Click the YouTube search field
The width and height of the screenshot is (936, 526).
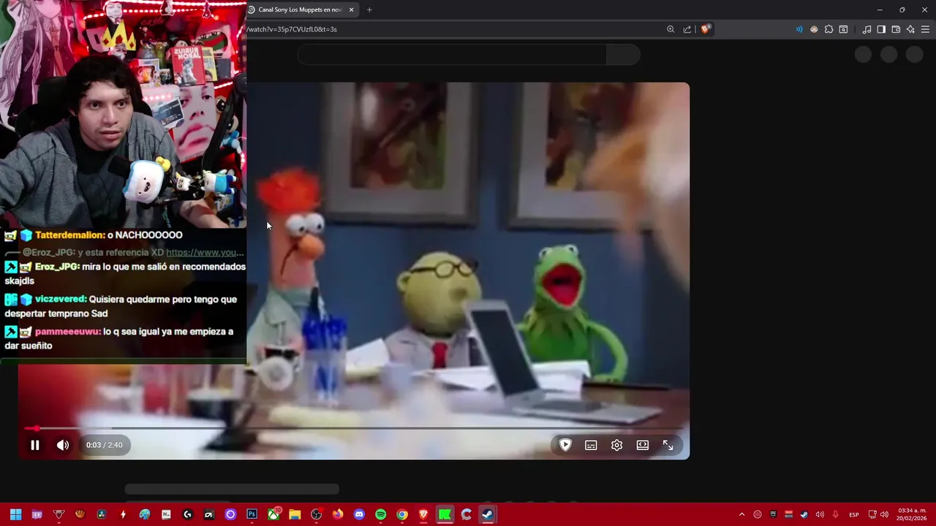point(452,55)
